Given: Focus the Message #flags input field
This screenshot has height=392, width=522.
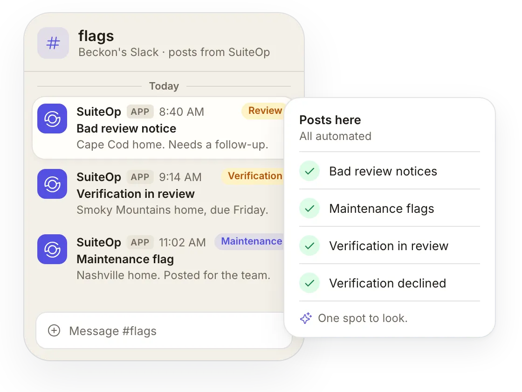Looking at the screenshot, I should point(164,331).
